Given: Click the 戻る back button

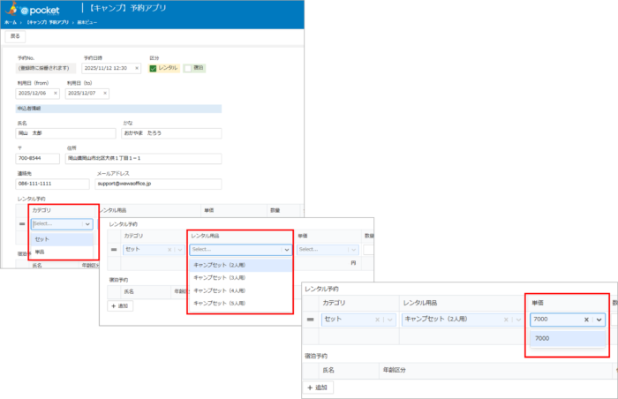Looking at the screenshot, I should [15, 37].
